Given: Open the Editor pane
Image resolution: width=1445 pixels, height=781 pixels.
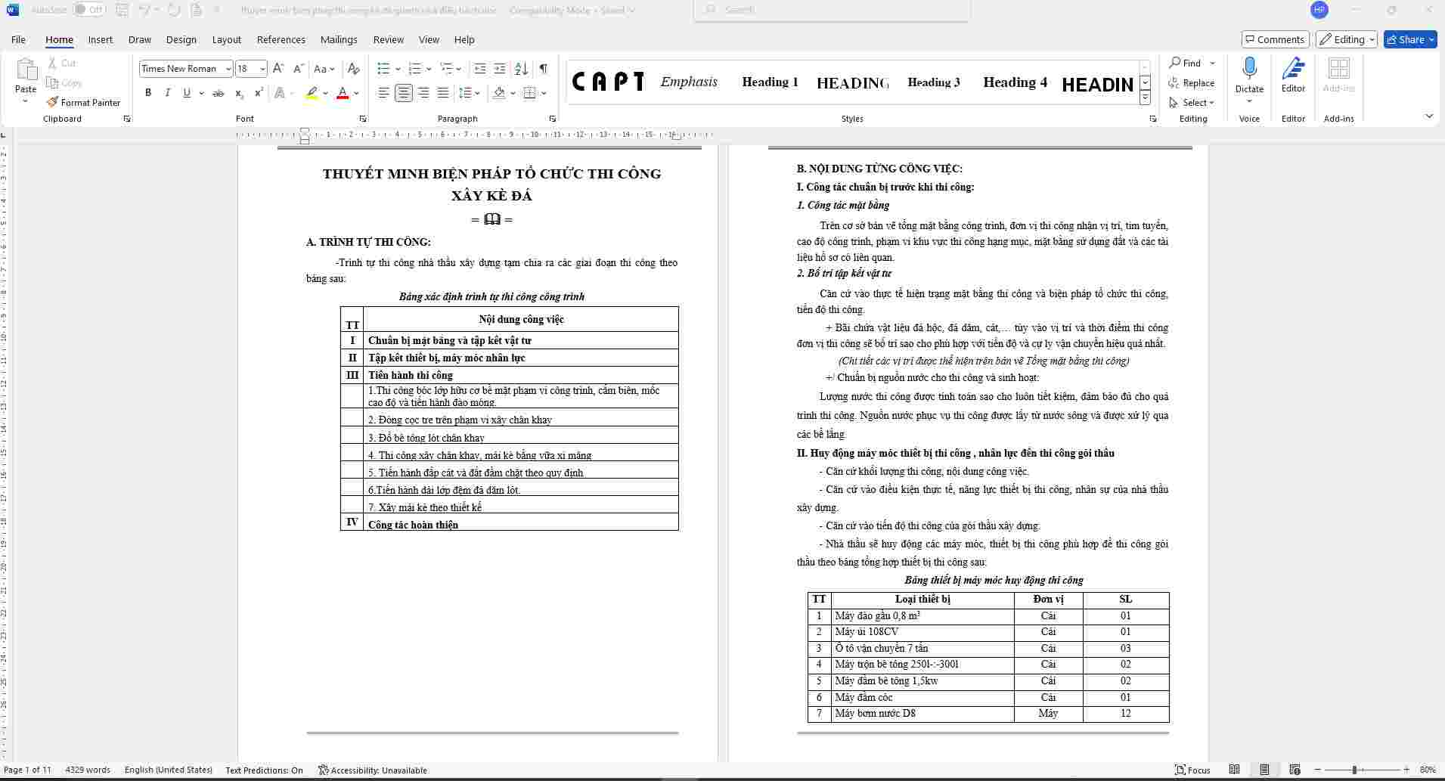Looking at the screenshot, I should coord(1293,74).
